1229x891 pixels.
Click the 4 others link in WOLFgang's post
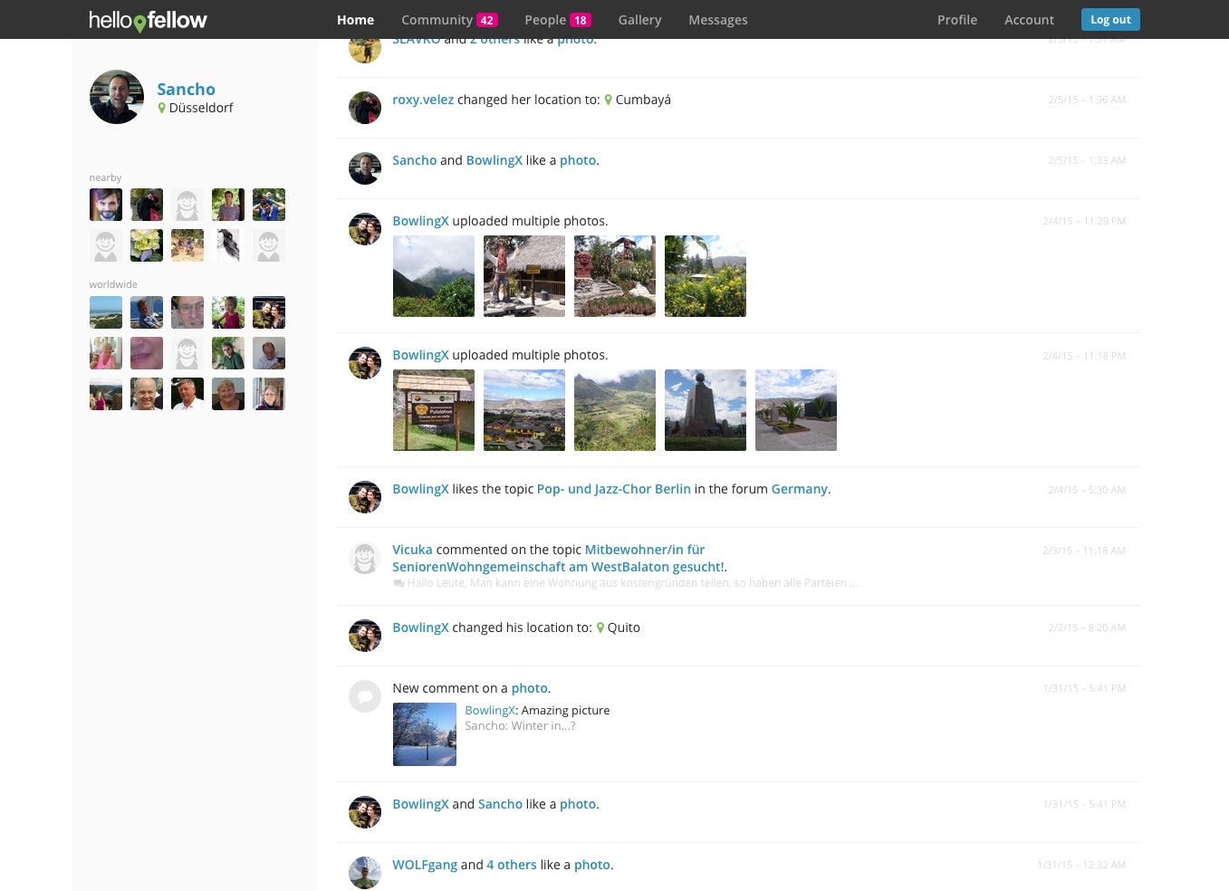[511, 865]
